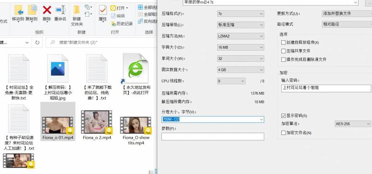The width and height of the screenshot is (372, 174).
Task: Uncheck show password (显示密码) checkbox
Action: click(283, 116)
